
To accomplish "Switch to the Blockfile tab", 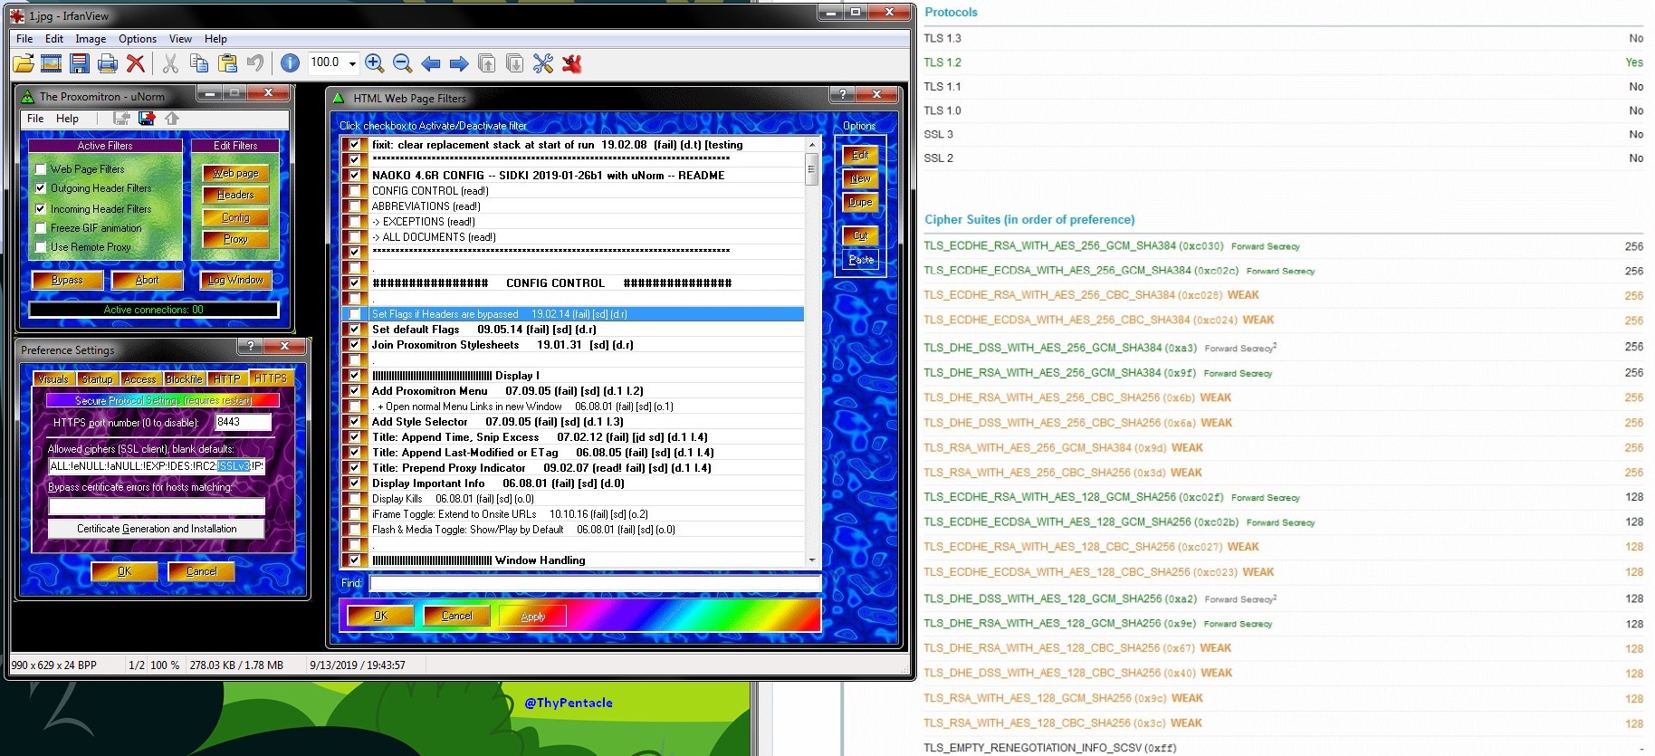I will [184, 379].
